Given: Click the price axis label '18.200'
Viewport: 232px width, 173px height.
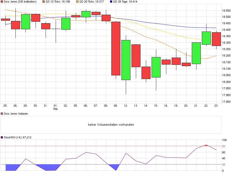Looking at the screenshot, I should (226, 56).
